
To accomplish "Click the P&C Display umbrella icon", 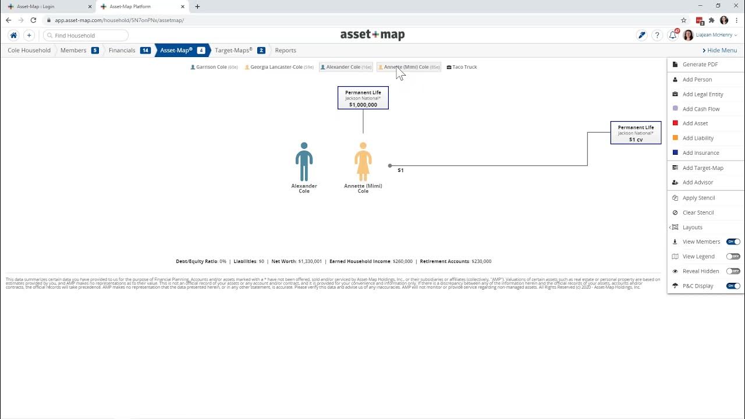I will [675, 286].
